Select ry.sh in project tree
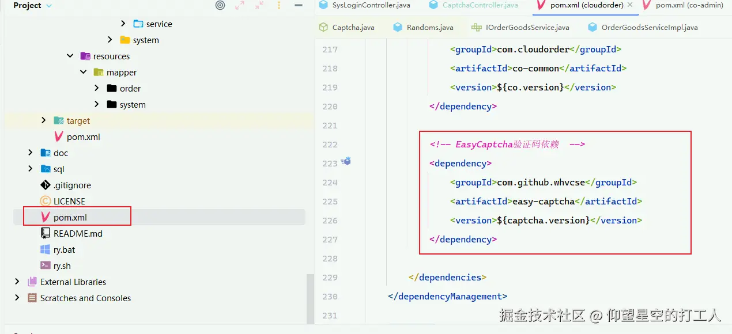 pos(62,265)
